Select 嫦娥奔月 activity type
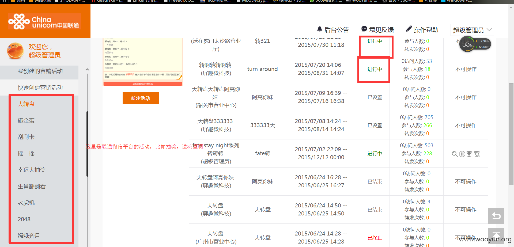 pos(29,236)
